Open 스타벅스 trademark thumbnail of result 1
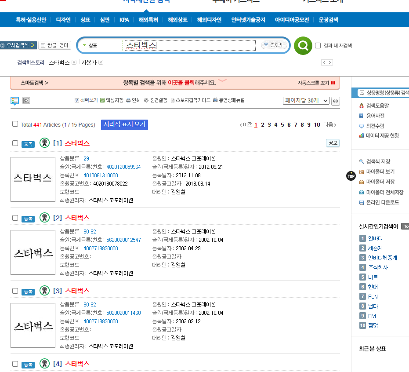Image resolution: width=409 pixels, height=372 pixels. [x=33, y=179]
